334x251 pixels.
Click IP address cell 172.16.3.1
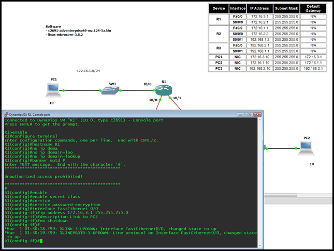[x=259, y=17]
